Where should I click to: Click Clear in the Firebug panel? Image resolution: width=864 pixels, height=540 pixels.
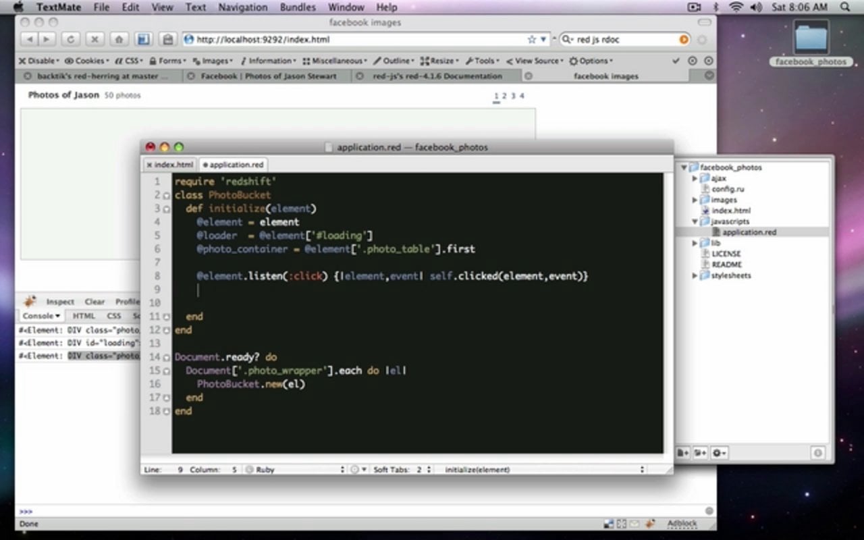(x=94, y=302)
